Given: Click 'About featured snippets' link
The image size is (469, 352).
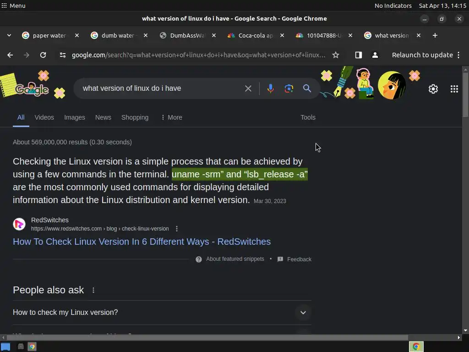Looking at the screenshot, I should click(235, 259).
